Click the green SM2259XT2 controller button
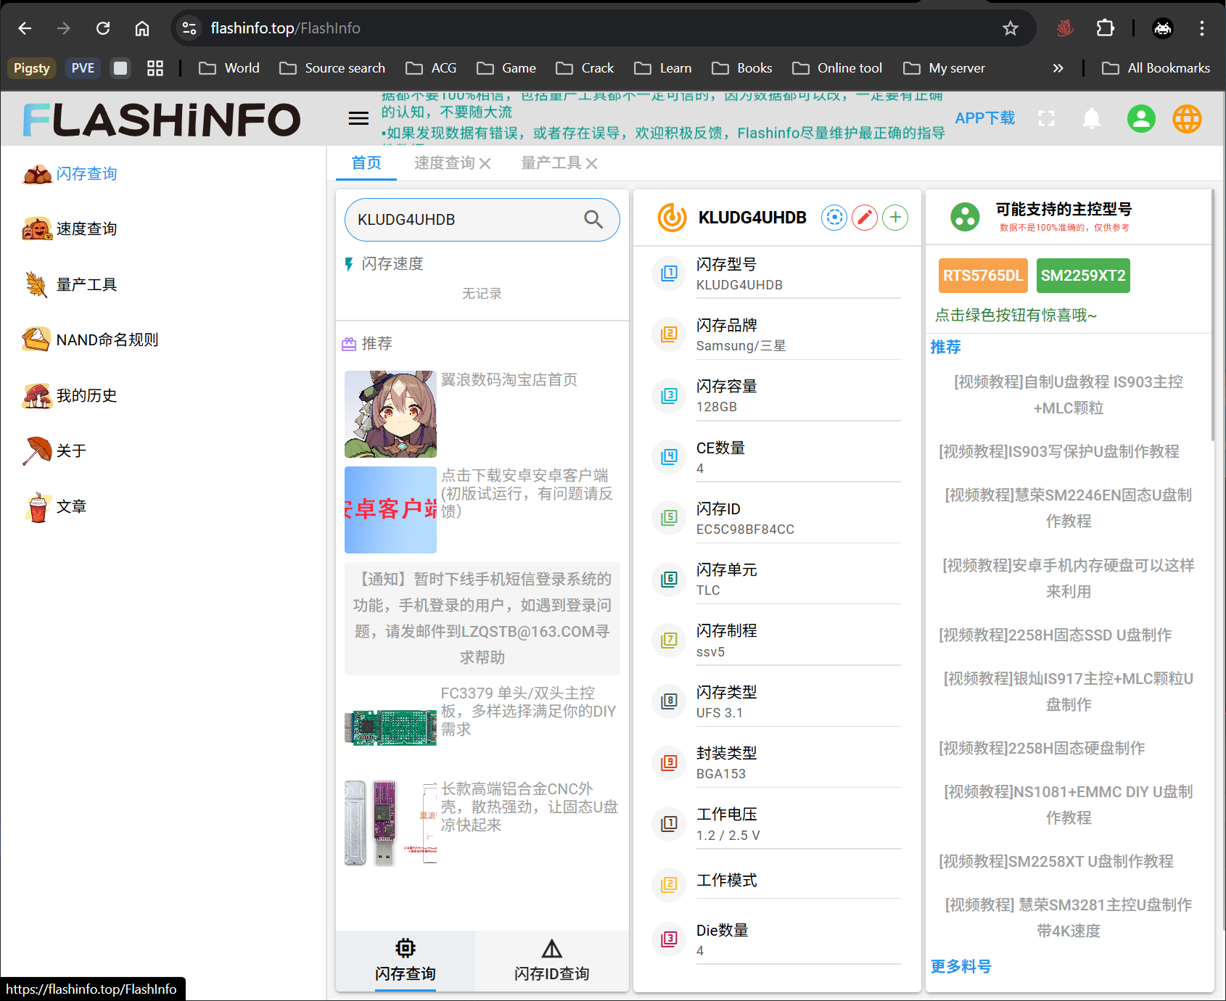The height and width of the screenshot is (1001, 1226). coord(1082,276)
